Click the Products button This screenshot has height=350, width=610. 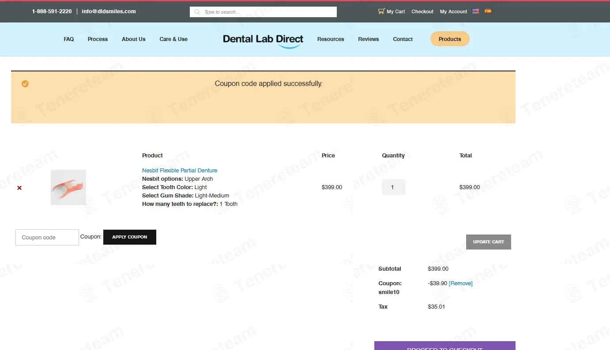click(450, 39)
